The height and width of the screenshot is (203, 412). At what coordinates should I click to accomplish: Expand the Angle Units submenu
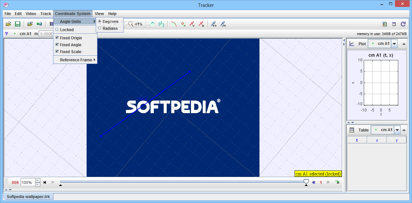pos(75,21)
